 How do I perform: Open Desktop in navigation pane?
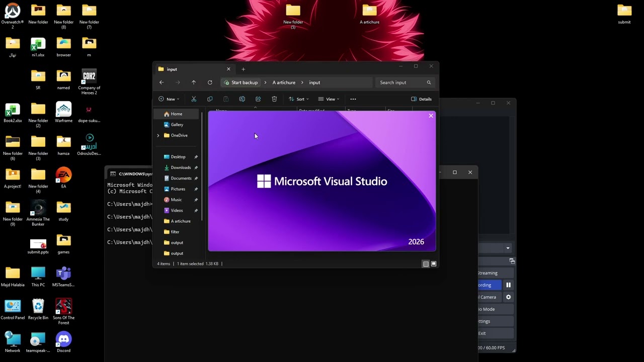pos(178,157)
